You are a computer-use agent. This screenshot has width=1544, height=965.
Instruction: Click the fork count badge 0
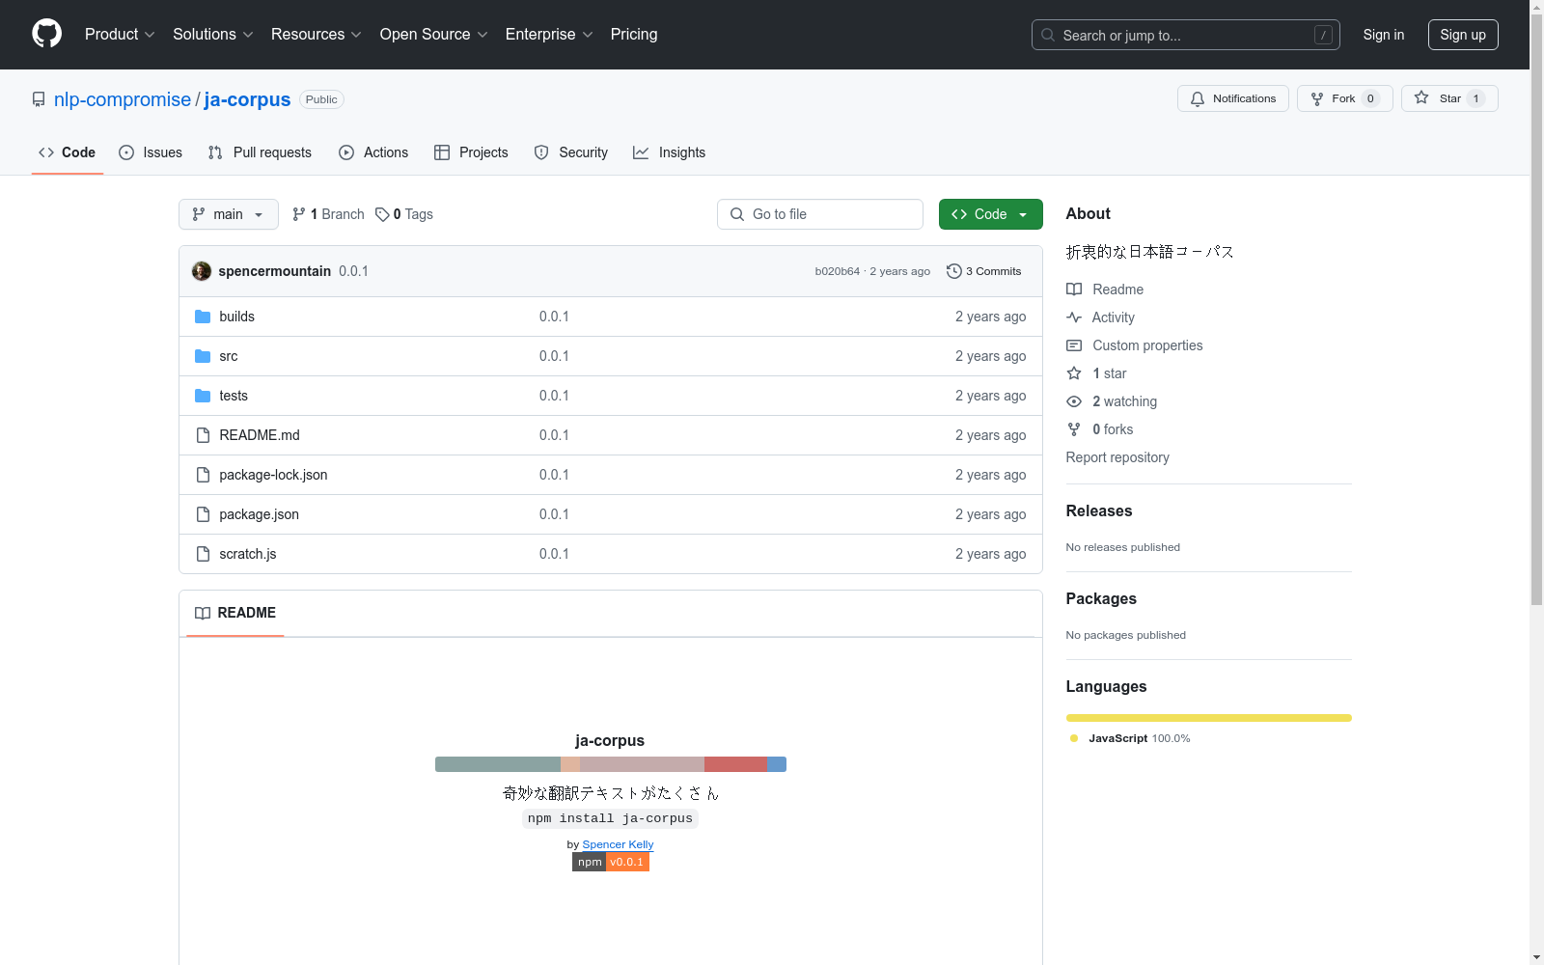click(x=1370, y=98)
